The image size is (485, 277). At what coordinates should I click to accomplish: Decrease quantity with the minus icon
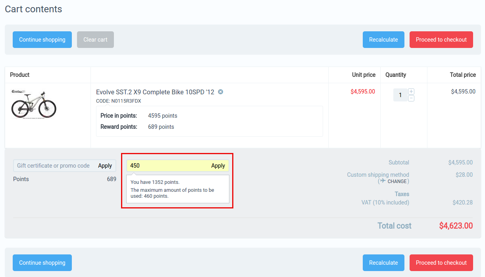[x=411, y=98]
